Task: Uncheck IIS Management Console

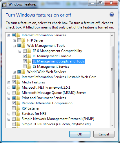Action: click(x=25, y=56)
